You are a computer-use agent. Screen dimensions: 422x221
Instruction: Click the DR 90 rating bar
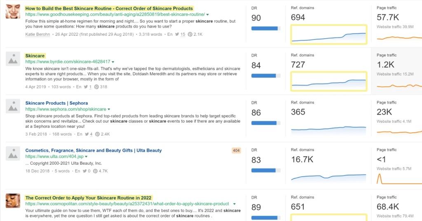pos(266,28)
